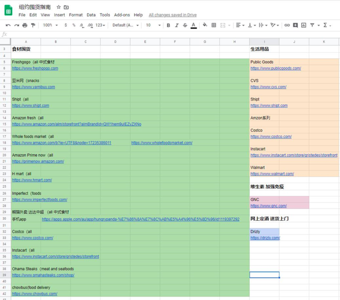Open the Format menu
The image size is (340, 300).
click(x=75, y=15)
